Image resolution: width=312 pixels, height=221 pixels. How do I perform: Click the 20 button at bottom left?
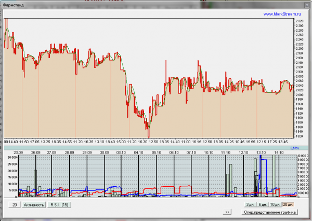click(x=15, y=205)
